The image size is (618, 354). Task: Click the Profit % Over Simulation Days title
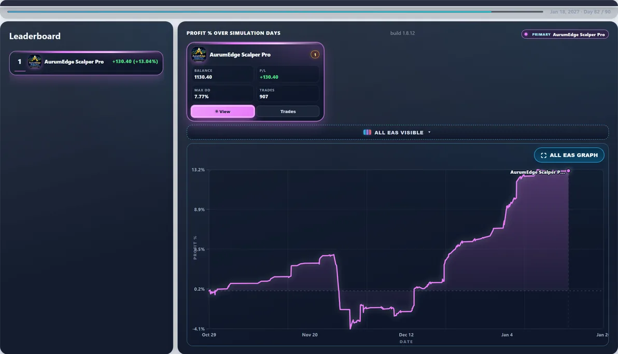click(x=233, y=33)
